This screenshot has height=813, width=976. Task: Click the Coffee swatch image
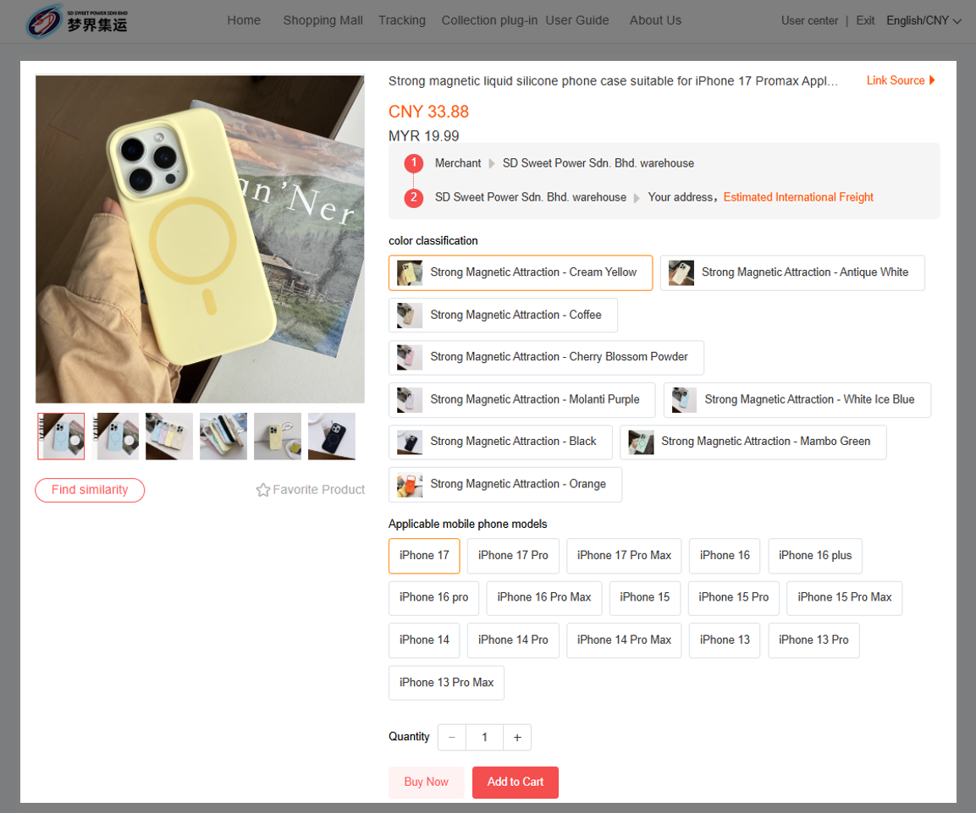click(410, 316)
